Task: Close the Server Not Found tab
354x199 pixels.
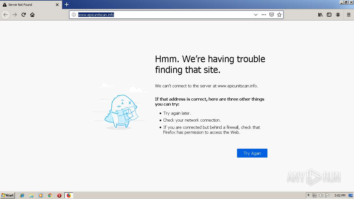Action: click(57, 5)
